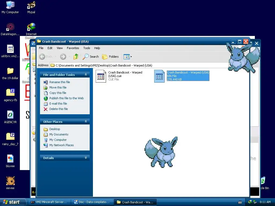The width and height of the screenshot is (275, 206).
Task: Open the Forward history dropdown arrow
Action: [70, 57]
